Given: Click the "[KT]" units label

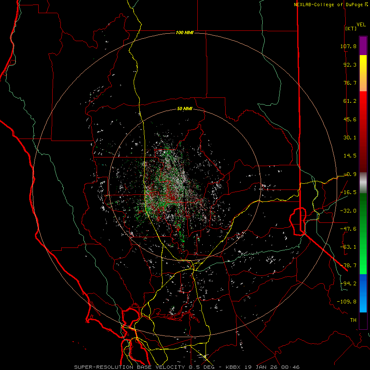Looking at the screenshot, I should pos(351,28).
